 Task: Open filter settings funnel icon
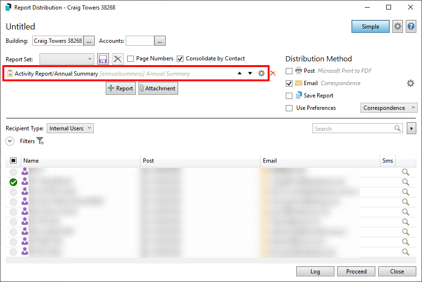40,141
